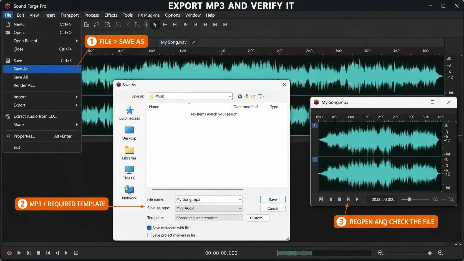
Task: Click the Cancel button in dialog
Action: point(273,208)
